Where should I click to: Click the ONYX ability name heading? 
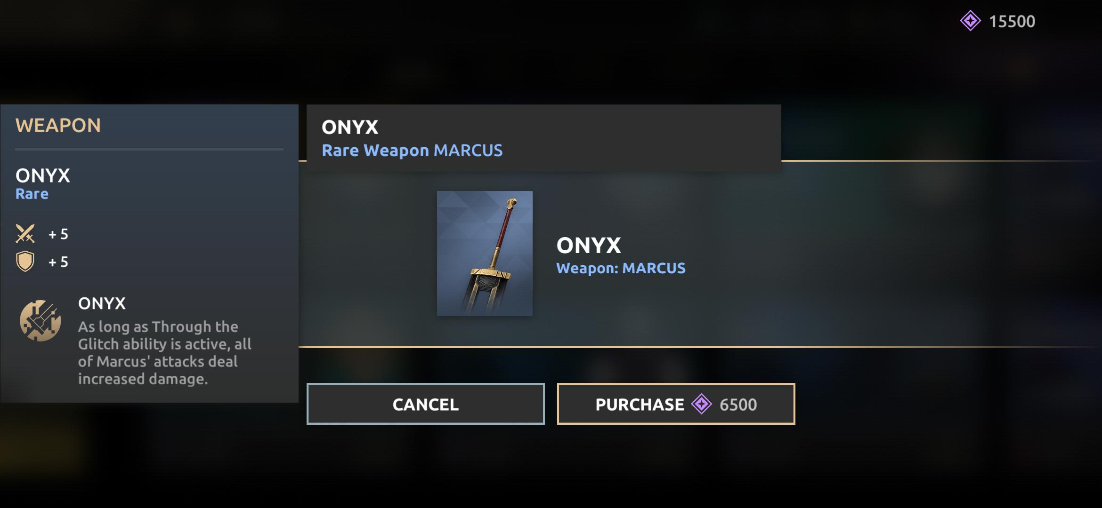(102, 303)
